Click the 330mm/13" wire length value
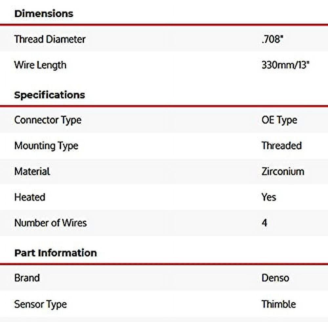Screen dimensions: 328x322 [285, 65]
